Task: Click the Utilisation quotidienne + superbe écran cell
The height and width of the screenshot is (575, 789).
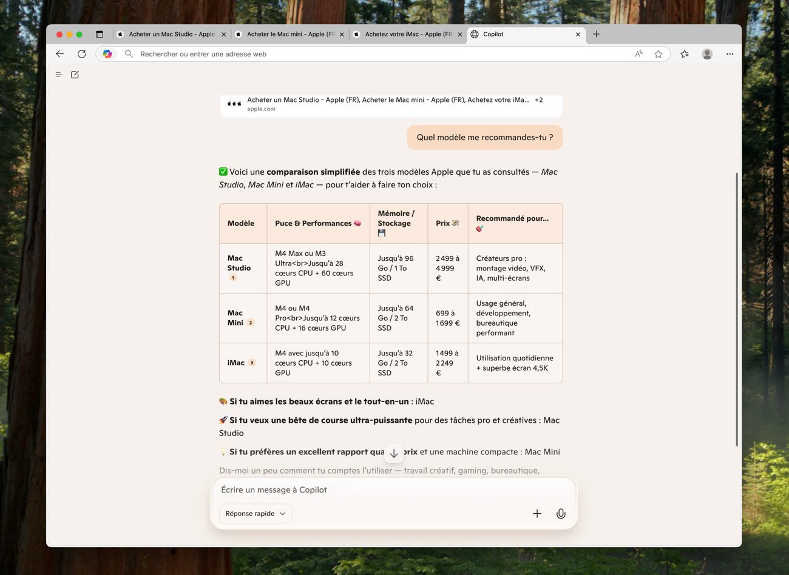Action: (515, 363)
